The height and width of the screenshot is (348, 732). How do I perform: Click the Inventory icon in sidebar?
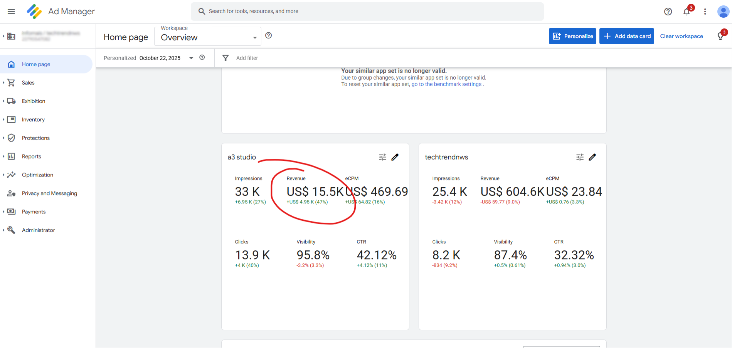pyautogui.click(x=12, y=120)
